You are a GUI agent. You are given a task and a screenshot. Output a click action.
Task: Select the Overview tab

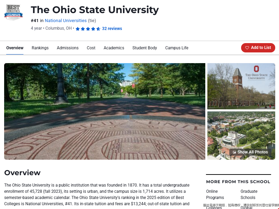pos(15,48)
